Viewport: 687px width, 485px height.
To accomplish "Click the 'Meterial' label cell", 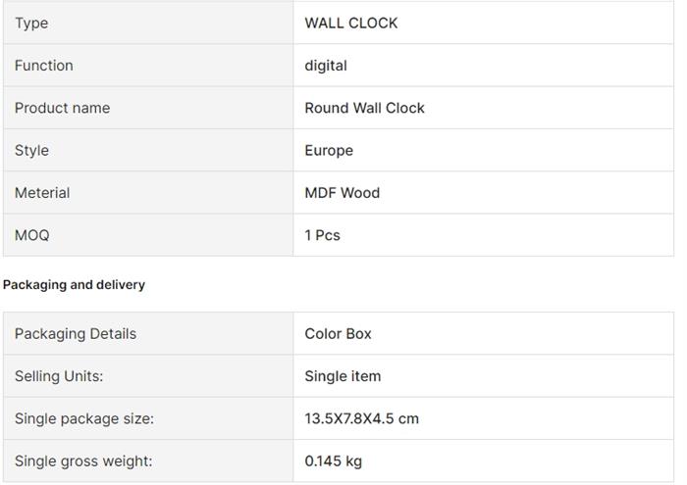I will tap(42, 193).
